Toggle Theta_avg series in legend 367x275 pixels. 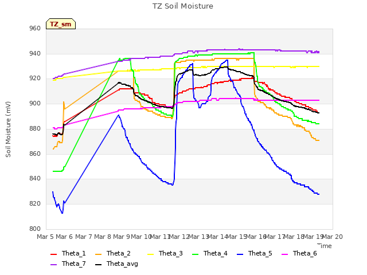tap(116, 264)
